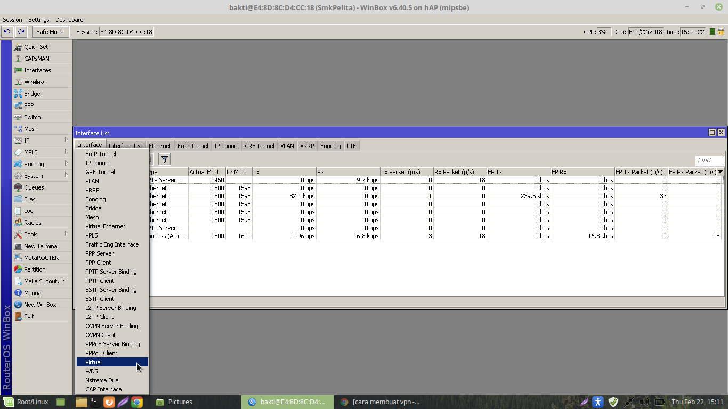The height and width of the screenshot is (409, 728).
Task: Switch to the Ethernet tab
Action: point(160,146)
